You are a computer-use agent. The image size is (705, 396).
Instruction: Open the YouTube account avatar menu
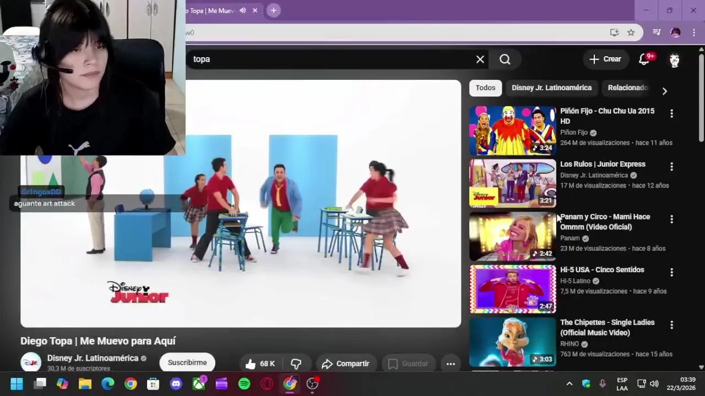pos(675,59)
